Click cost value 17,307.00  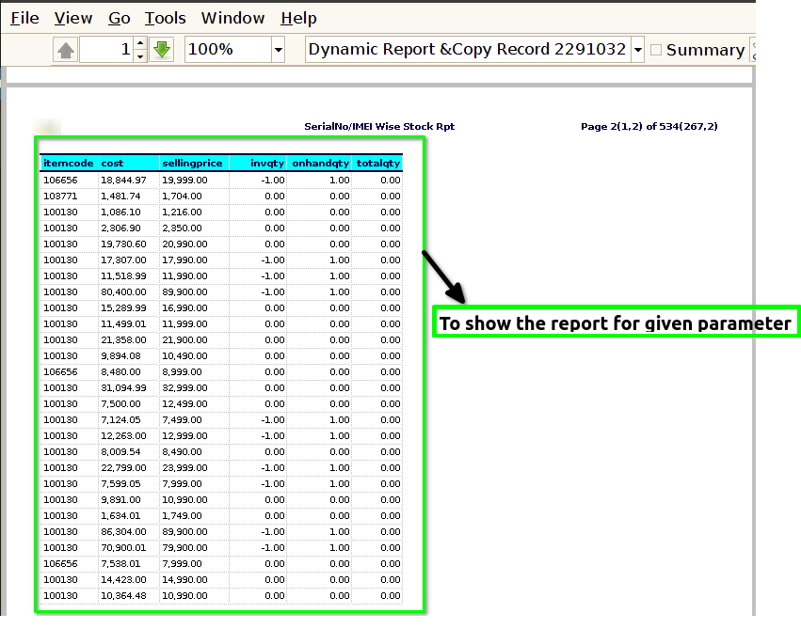123,259
